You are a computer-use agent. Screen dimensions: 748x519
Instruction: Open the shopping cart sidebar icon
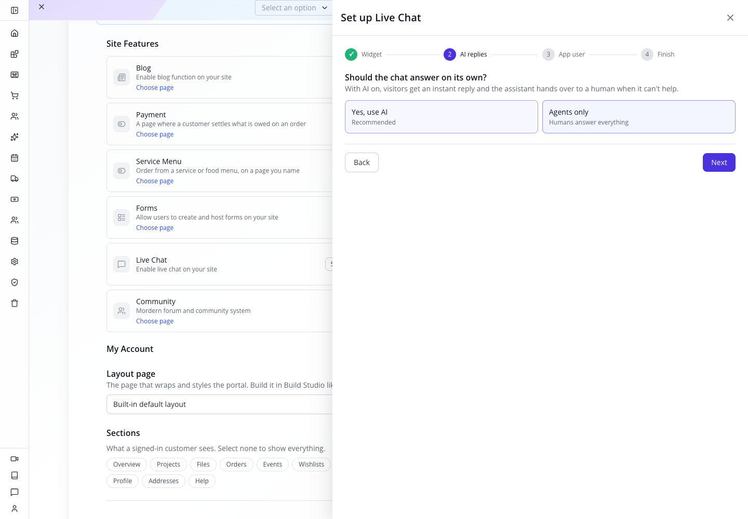coord(15,95)
